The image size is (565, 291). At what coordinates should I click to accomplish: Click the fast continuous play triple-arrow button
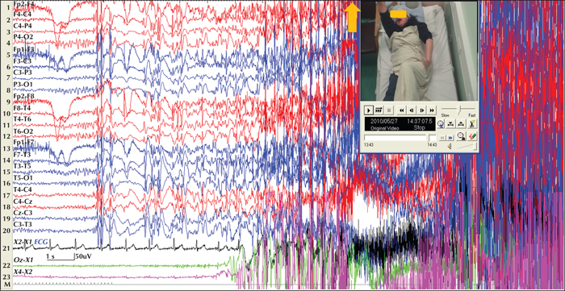(x=379, y=110)
